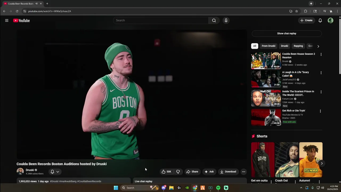Open the Crash Out Short
Screen dimensions: 341x192
click(287, 160)
